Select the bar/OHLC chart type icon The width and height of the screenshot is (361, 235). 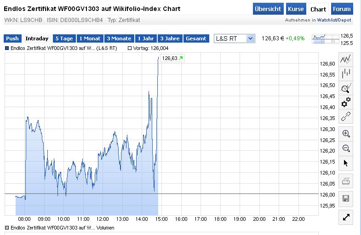(x=345, y=73)
